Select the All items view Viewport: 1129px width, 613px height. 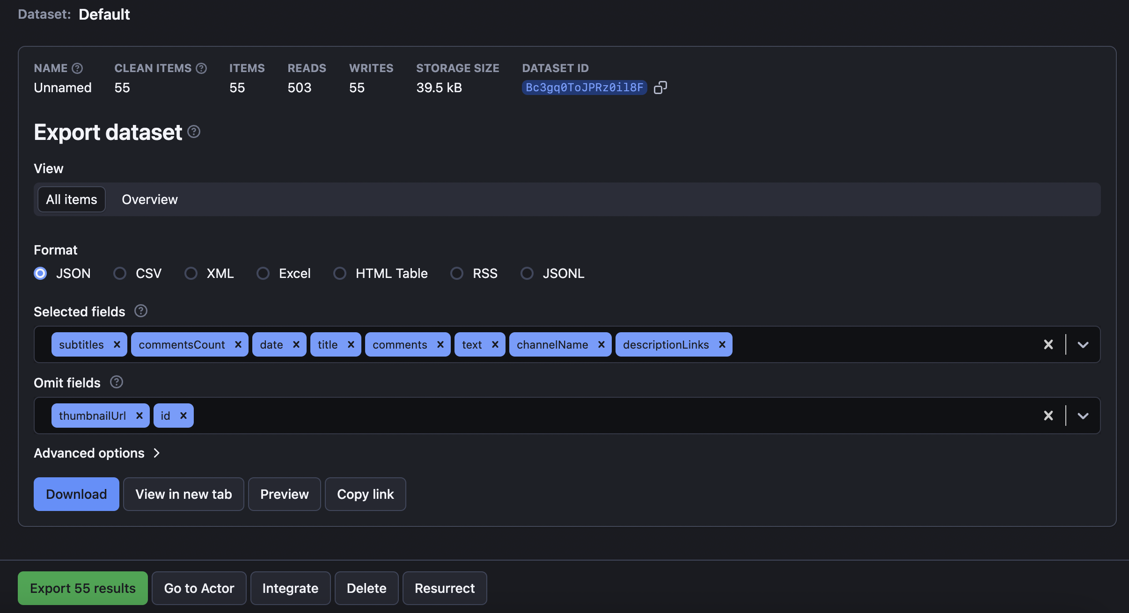pyautogui.click(x=71, y=199)
